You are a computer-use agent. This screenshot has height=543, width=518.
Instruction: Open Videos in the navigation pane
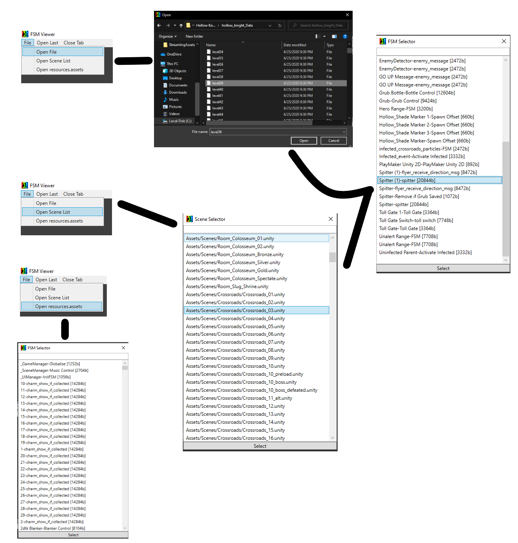coord(172,114)
